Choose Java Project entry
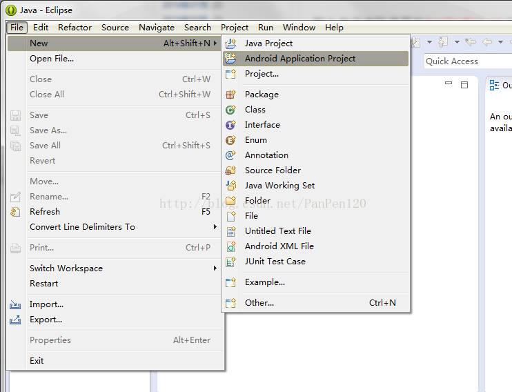The image size is (512, 392). [316, 43]
